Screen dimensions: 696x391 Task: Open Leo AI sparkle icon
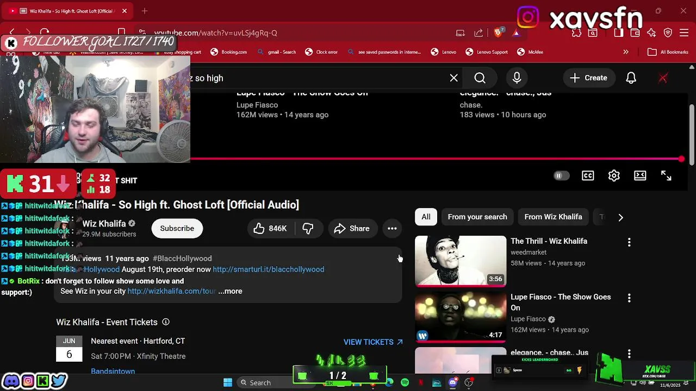point(651,33)
